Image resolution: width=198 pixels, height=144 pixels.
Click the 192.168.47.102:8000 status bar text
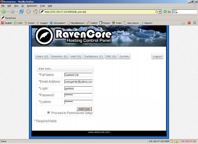click(x=159, y=141)
